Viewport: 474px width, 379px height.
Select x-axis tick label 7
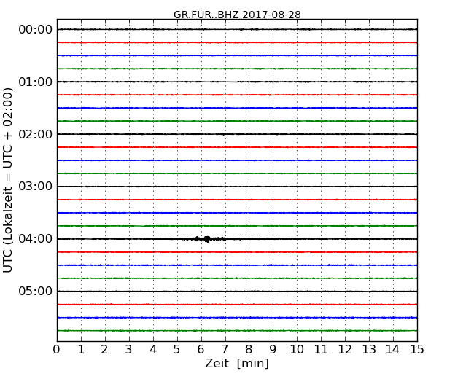(x=225, y=350)
